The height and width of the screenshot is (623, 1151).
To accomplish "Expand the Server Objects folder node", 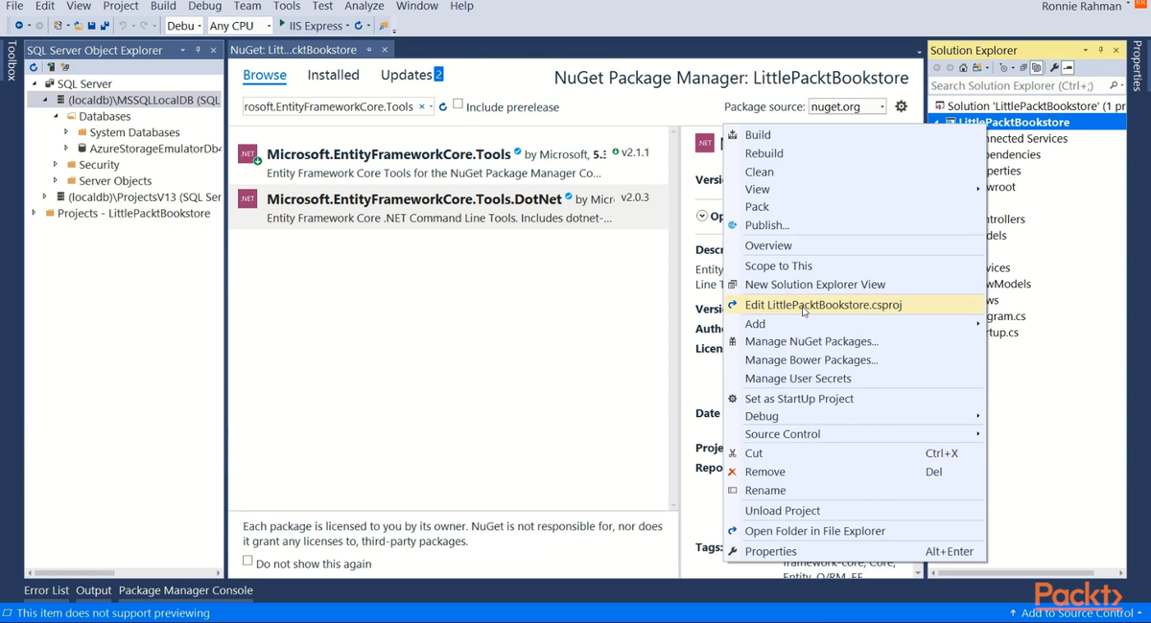I will coord(56,181).
